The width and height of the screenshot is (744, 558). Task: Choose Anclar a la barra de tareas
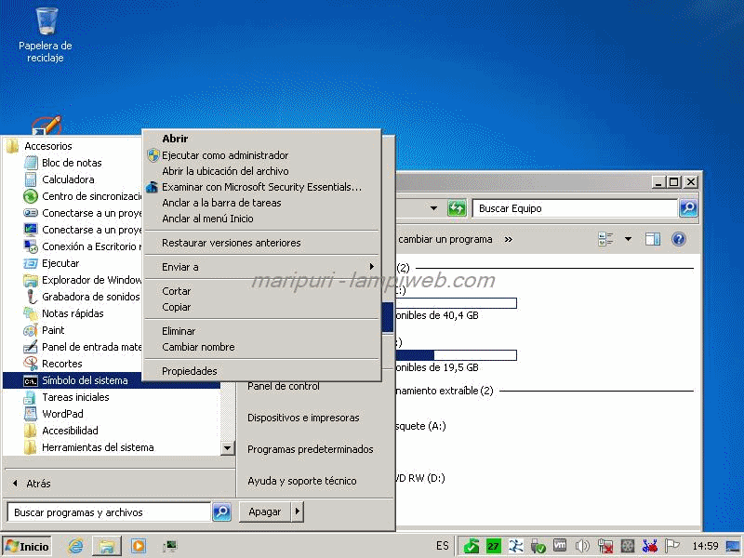tap(261, 203)
